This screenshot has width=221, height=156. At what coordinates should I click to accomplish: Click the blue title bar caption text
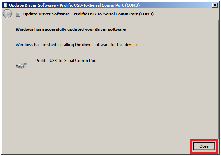click(74, 5)
